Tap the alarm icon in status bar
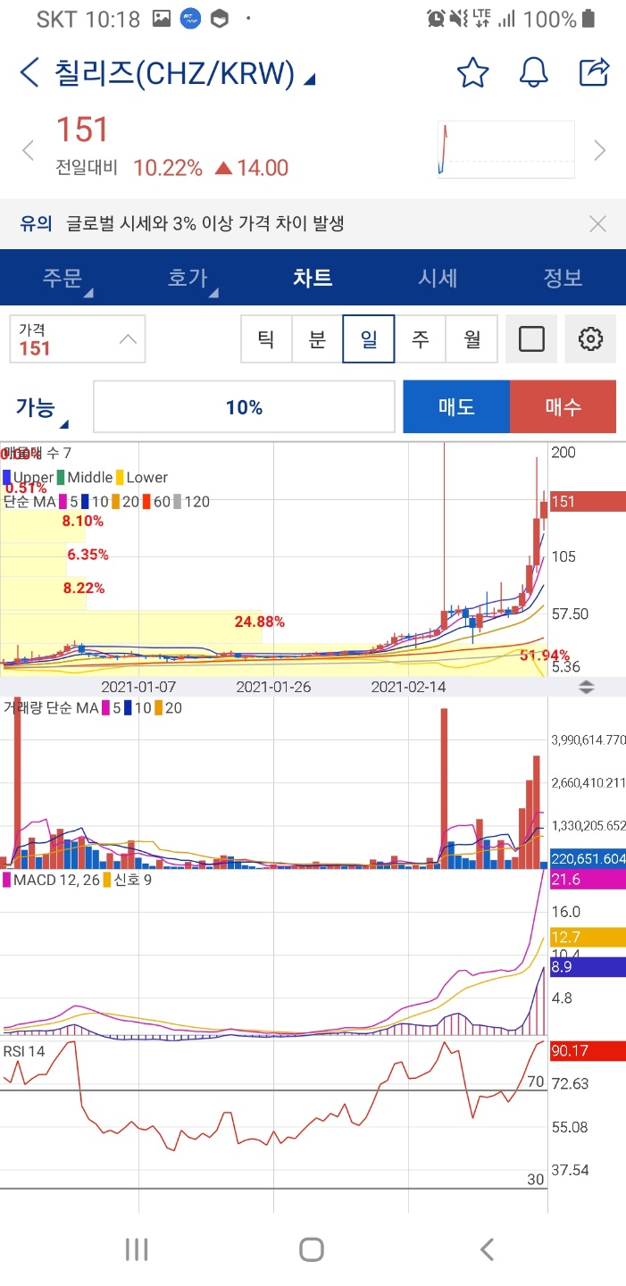Viewport: 626px width, 1286px height. point(436,19)
